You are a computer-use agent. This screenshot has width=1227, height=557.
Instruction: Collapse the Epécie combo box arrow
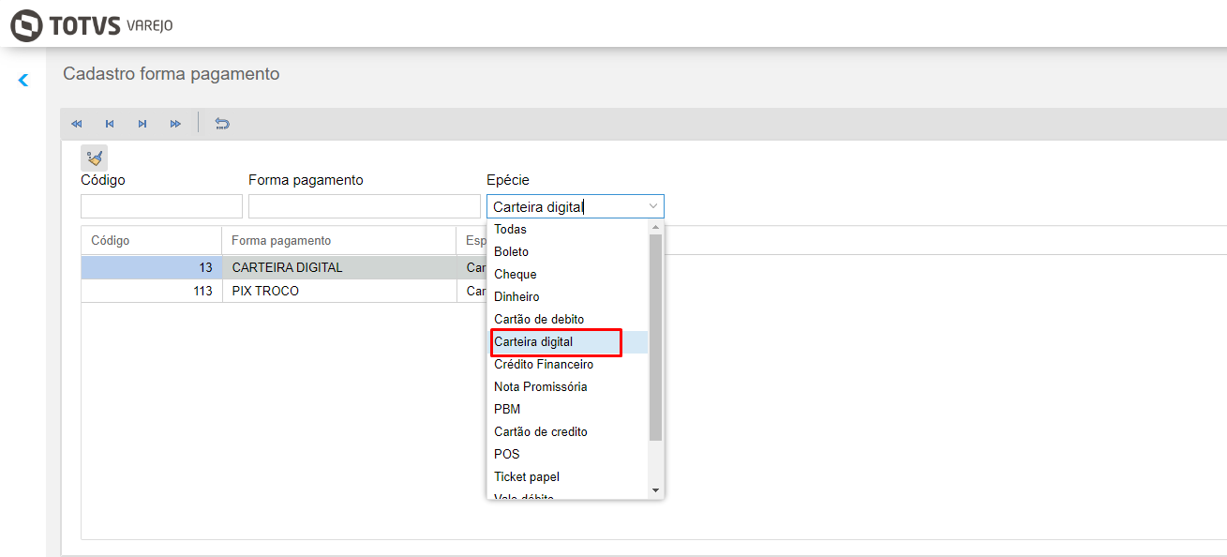(653, 206)
